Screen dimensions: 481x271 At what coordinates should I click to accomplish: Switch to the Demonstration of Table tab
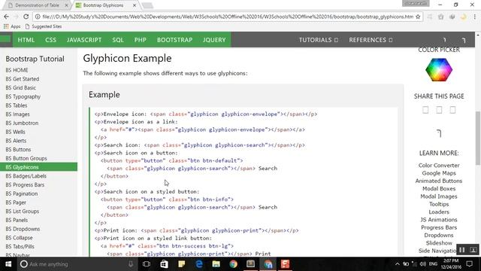37,5
